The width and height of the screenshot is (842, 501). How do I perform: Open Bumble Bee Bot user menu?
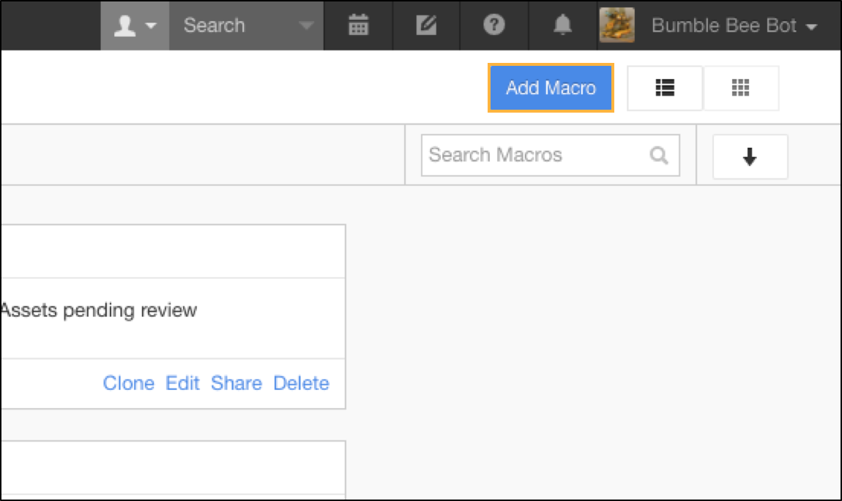coord(734,25)
